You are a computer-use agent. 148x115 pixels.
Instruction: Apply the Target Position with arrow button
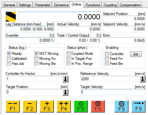(x=65, y=92)
